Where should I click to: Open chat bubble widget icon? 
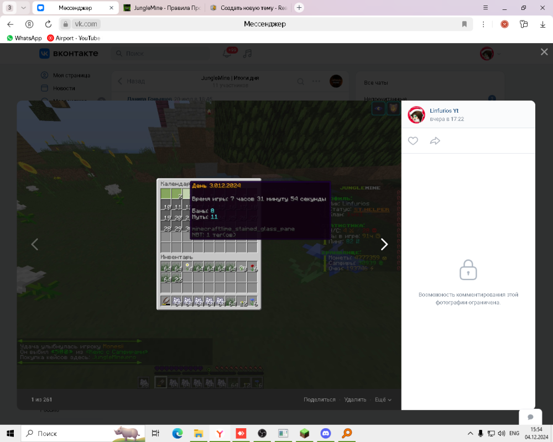(530, 417)
